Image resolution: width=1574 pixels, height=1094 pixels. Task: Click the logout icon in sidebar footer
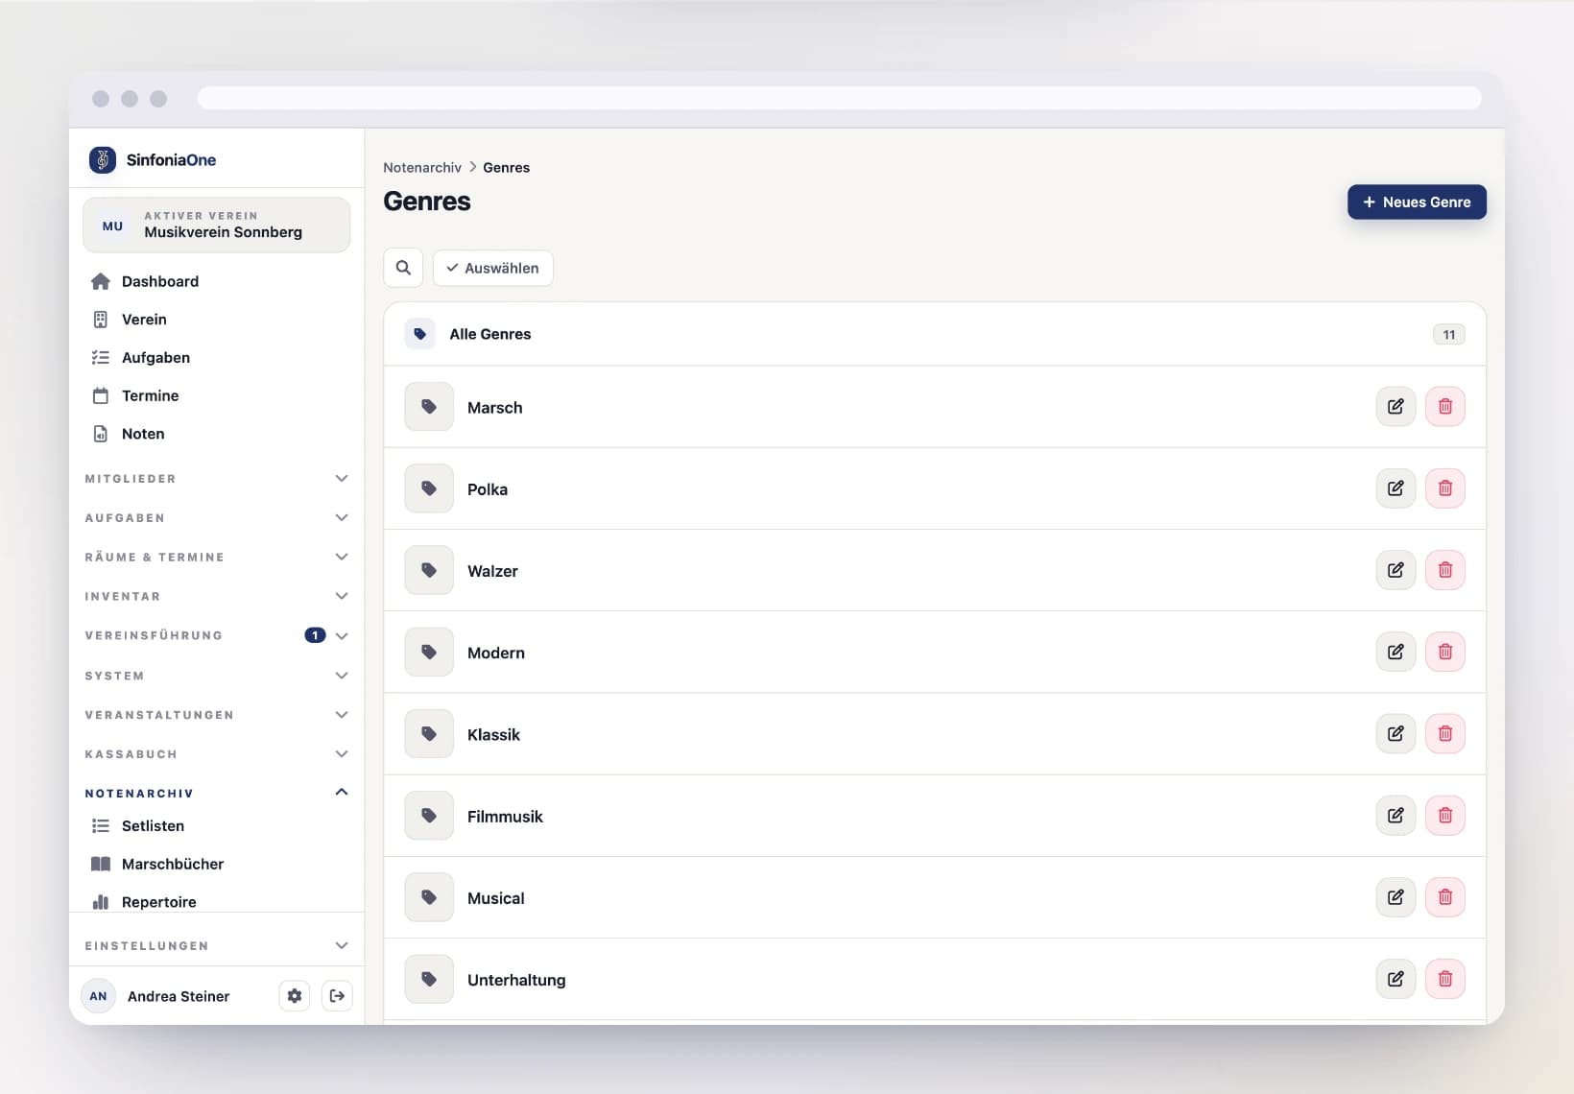pyautogui.click(x=337, y=996)
